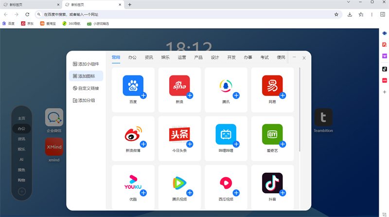Switch to the 开发 category tab
This screenshot has height=217, width=389.
(x=231, y=57)
